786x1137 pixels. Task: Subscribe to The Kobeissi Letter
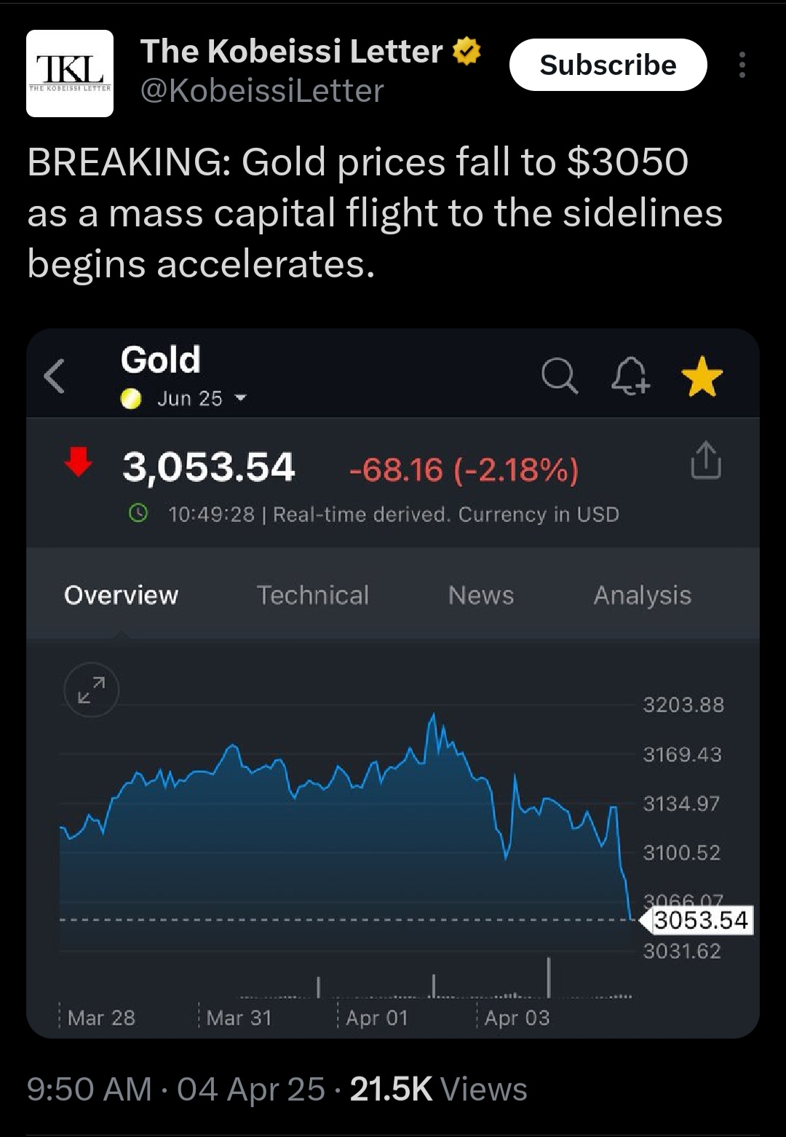(x=608, y=65)
